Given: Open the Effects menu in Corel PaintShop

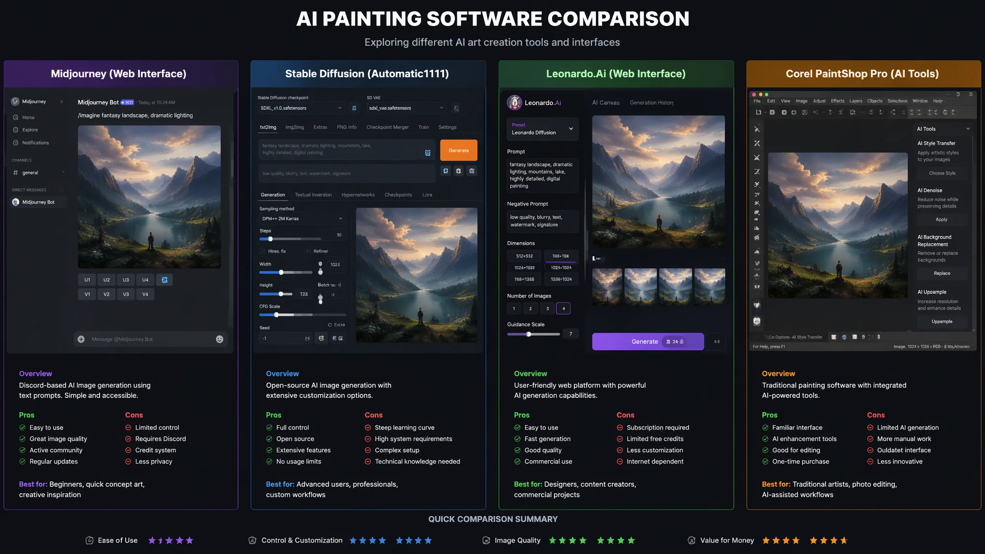Looking at the screenshot, I should (837, 101).
